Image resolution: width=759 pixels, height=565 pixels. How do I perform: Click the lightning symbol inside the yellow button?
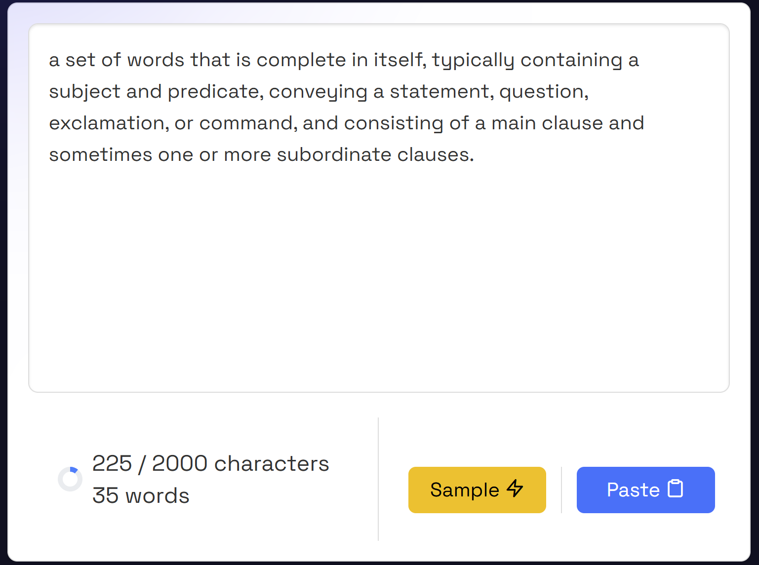point(516,490)
